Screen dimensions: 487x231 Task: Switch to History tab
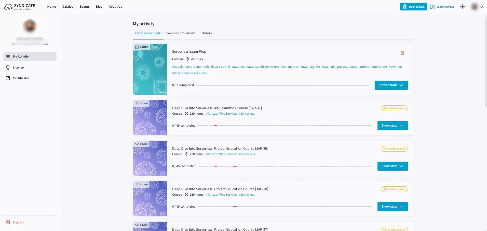coord(207,33)
